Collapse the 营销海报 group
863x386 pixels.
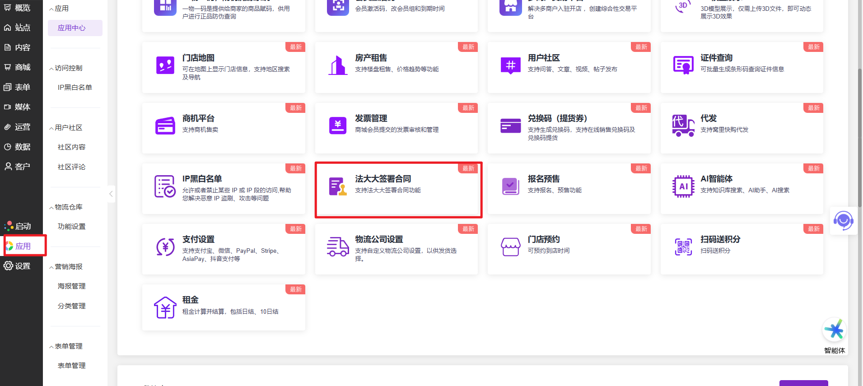(51, 267)
